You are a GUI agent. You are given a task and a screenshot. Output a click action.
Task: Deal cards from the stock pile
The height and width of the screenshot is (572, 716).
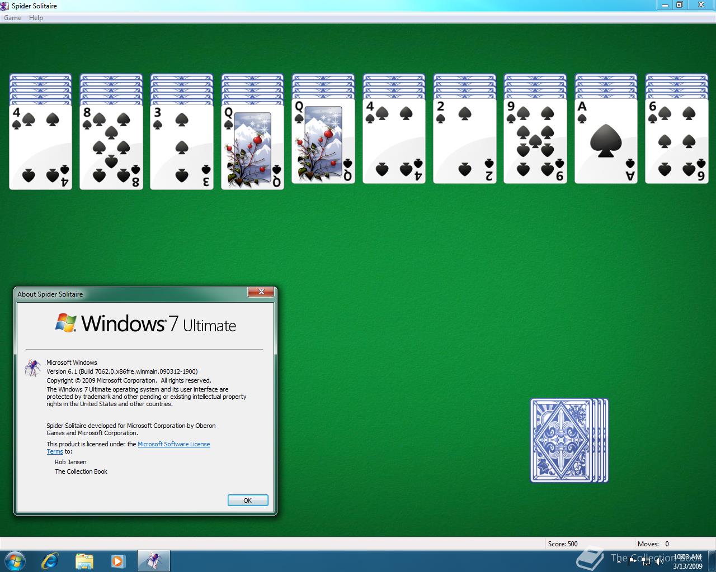coord(569,440)
